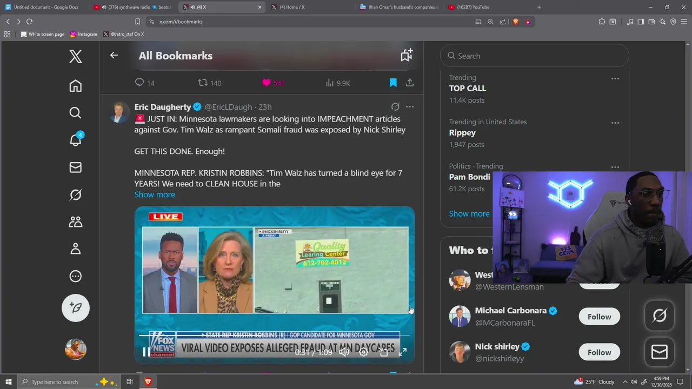Seek on the video progress bar

[275, 336]
